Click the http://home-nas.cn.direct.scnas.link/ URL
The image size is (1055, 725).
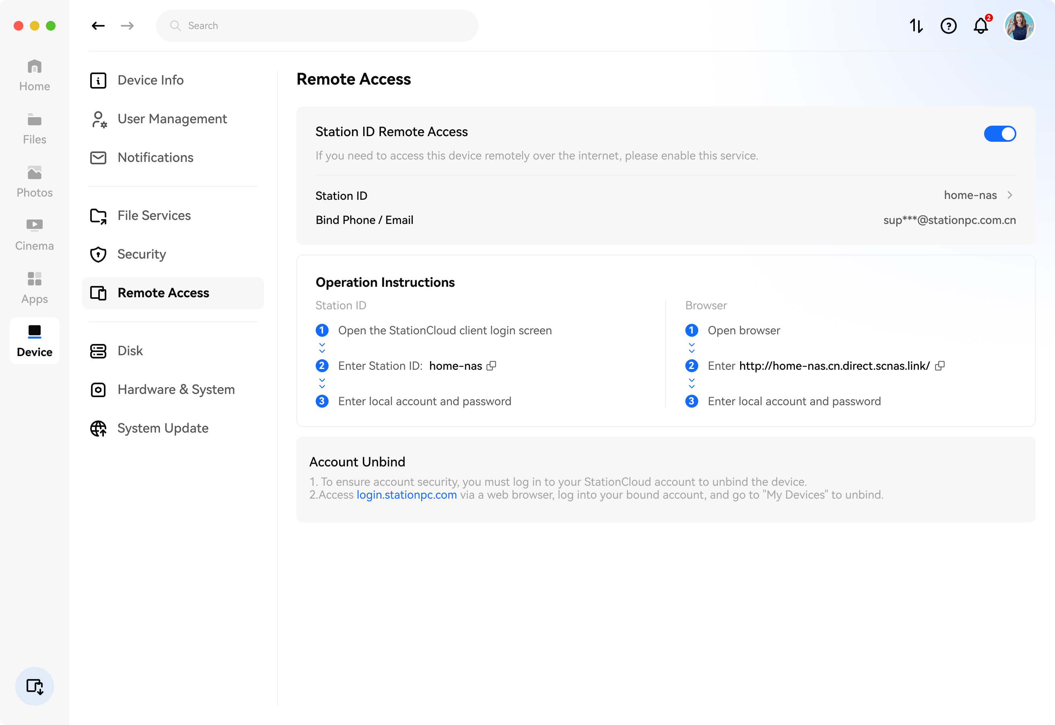click(834, 366)
